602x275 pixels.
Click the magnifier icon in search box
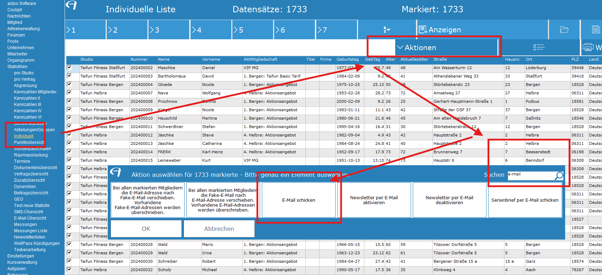[558, 176]
